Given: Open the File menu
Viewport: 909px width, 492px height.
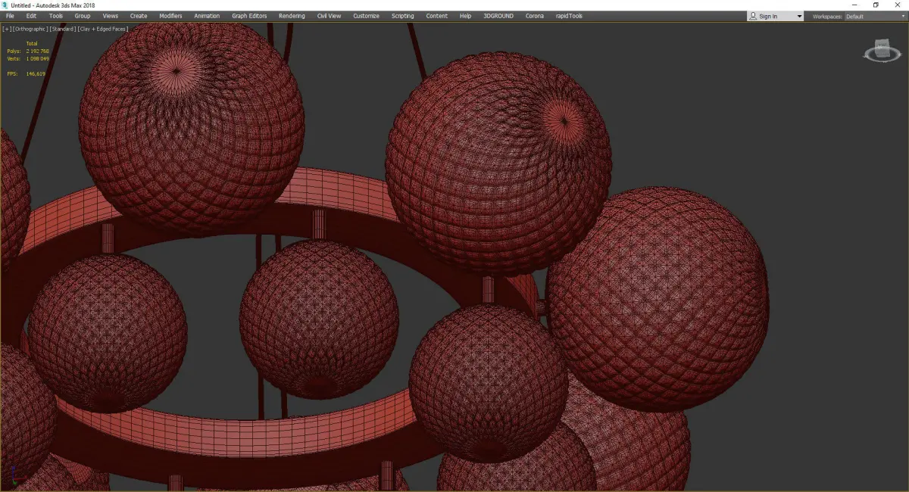Looking at the screenshot, I should 10,16.
